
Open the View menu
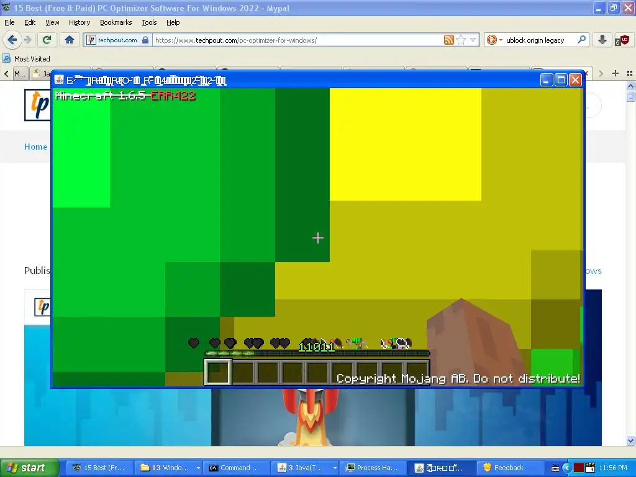tap(52, 22)
